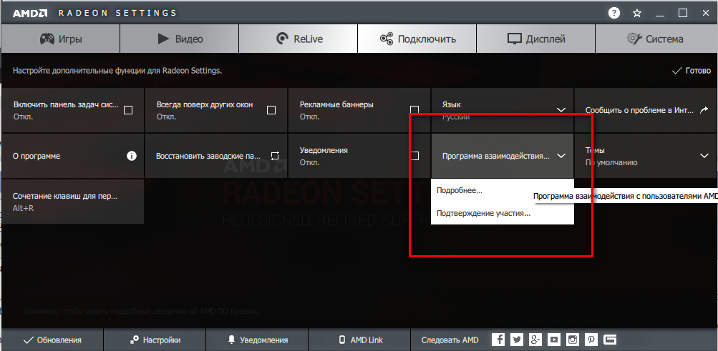Select the Подключить tab

coord(417,39)
